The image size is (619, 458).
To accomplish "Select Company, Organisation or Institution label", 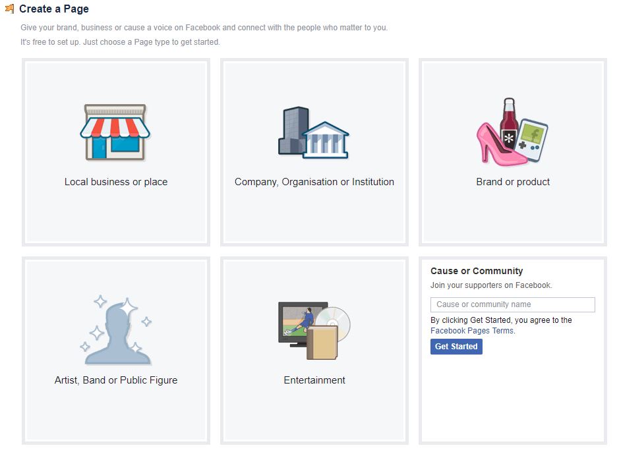I will (314, 182).
